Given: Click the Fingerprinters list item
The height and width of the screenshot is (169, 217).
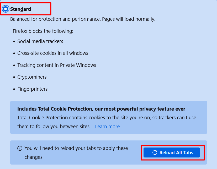Looking at the screenshot, I should coord(33,89).
